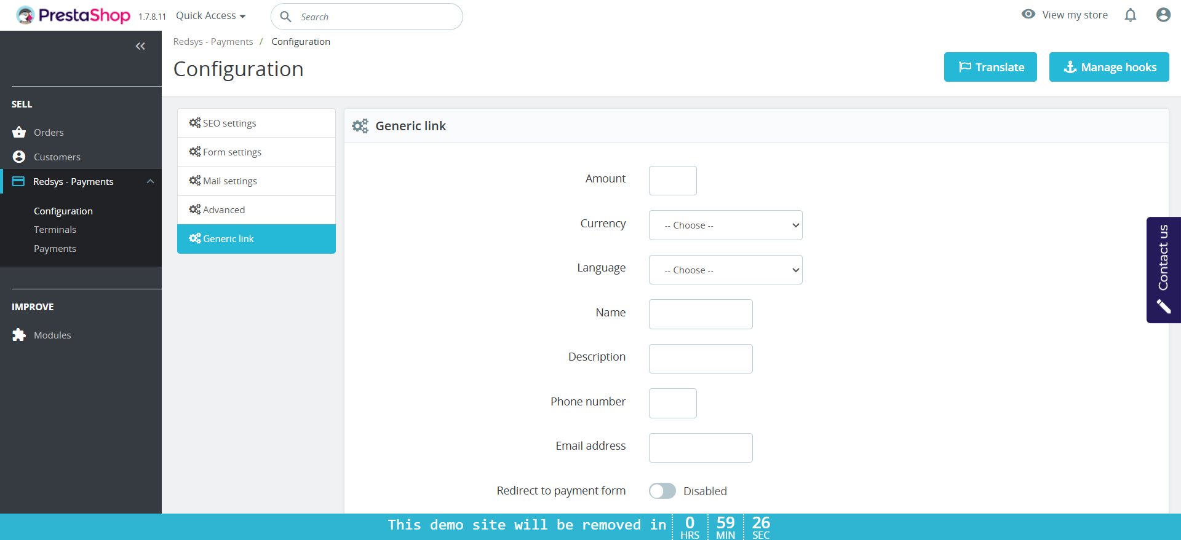
Task: Click the version number 1.7.8.11
Action: pos(152,17)
